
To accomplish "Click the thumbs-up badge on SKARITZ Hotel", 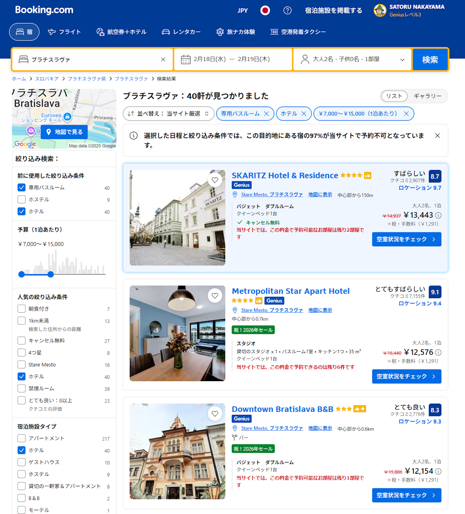I will tap(368, 175).
